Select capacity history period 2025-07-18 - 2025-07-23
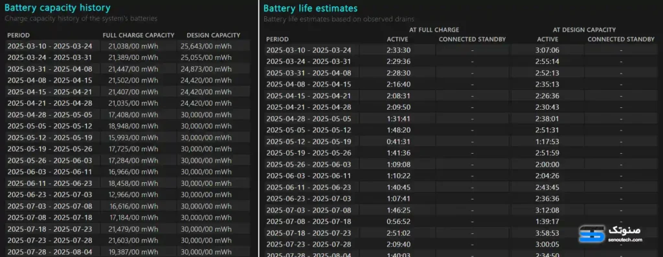Viewport: 663px width, 257px height. [x=49, y=229]
